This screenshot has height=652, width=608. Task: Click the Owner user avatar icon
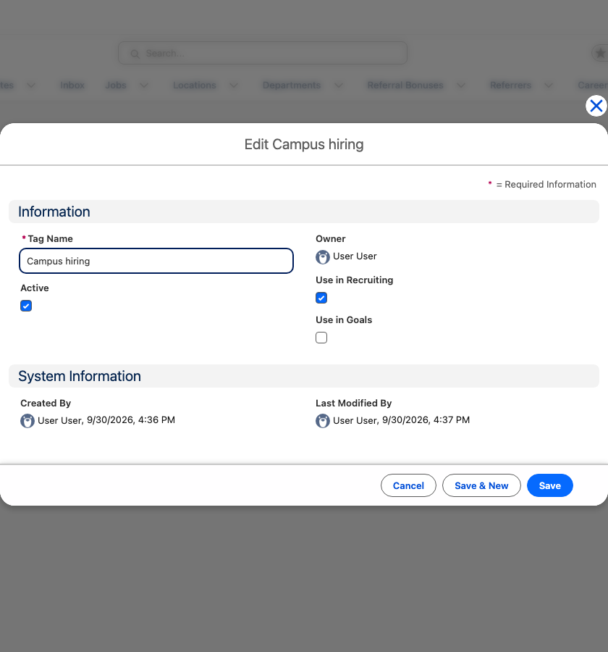pyautogui.click(x=323, y=257)
